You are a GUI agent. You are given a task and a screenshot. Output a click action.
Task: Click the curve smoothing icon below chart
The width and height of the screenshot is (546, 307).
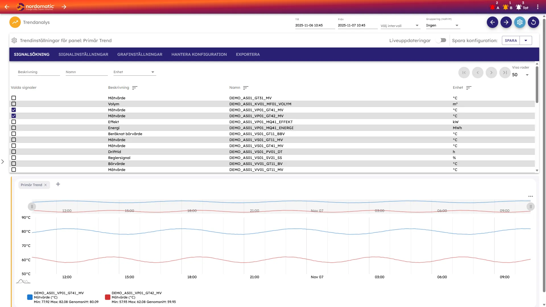pyautogui.click(x=23, y=281)
